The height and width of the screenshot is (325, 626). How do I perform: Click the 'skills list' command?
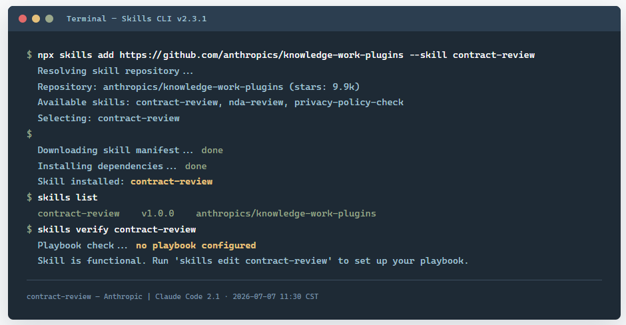coord(67,198)
